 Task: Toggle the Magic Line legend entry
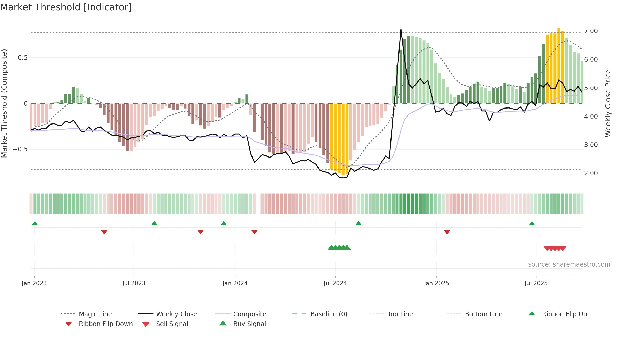point(86,314)
